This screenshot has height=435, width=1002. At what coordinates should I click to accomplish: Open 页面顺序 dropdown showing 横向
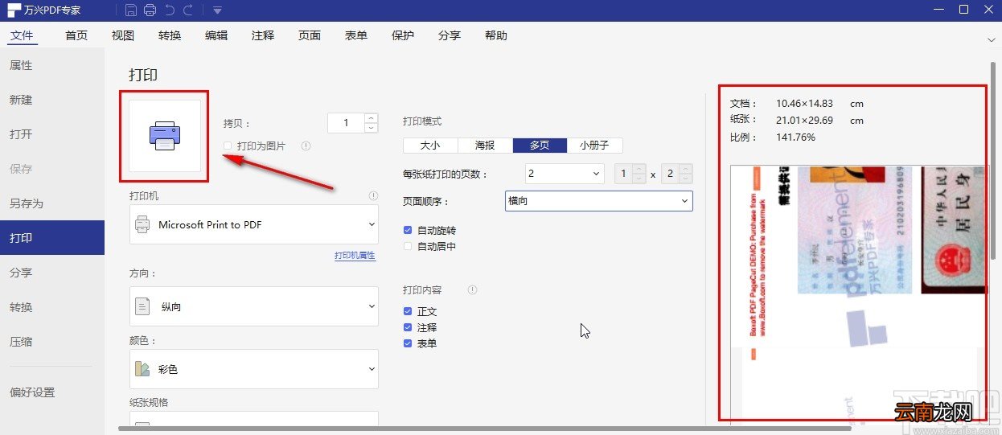[x=599, y=200]
